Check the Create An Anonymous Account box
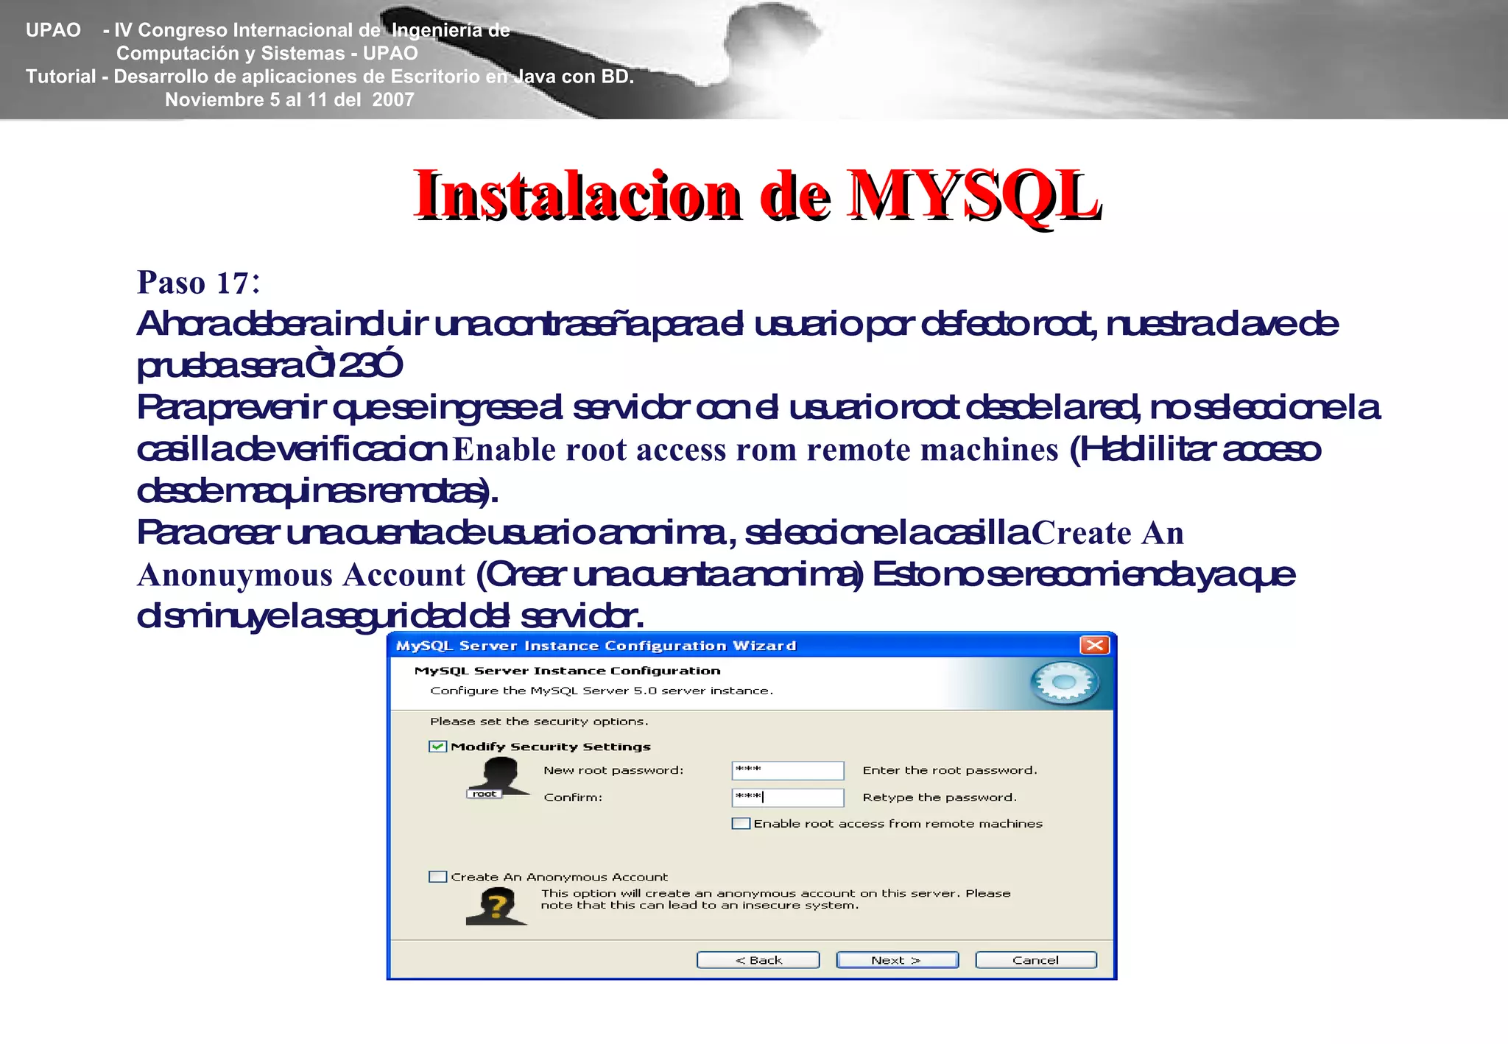The width and height of the screenshot is (1508, 1044). click(x=438, y=877)
